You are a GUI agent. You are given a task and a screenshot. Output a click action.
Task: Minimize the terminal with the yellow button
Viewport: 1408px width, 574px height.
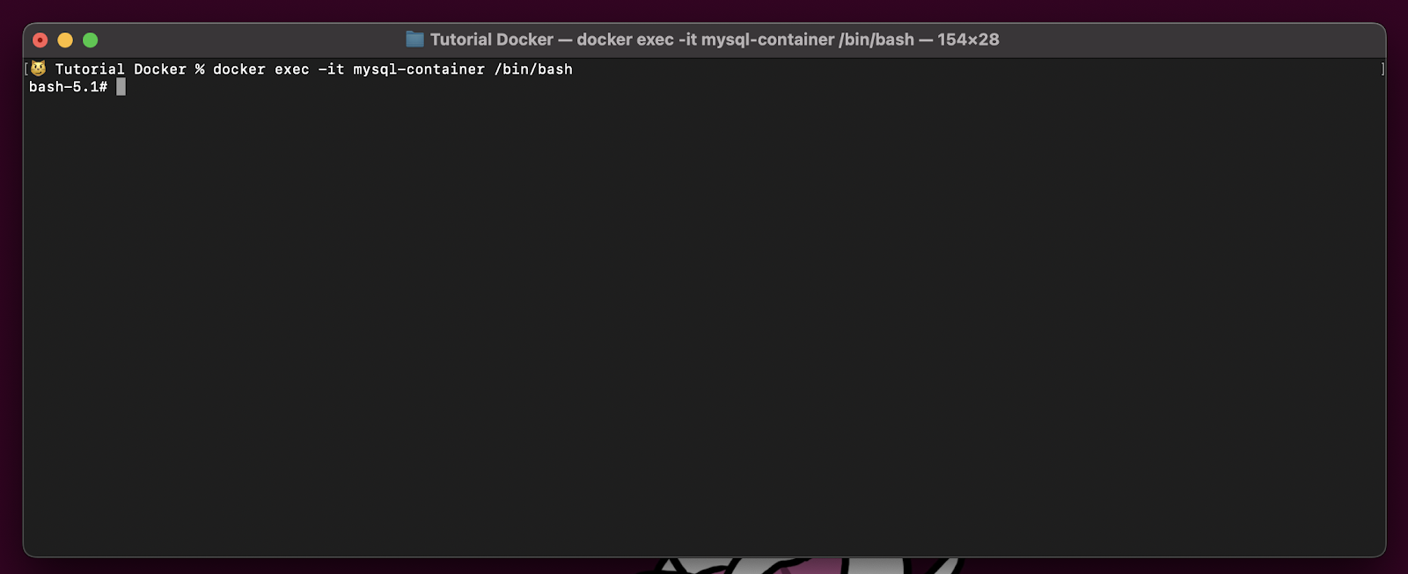(65, 40)
